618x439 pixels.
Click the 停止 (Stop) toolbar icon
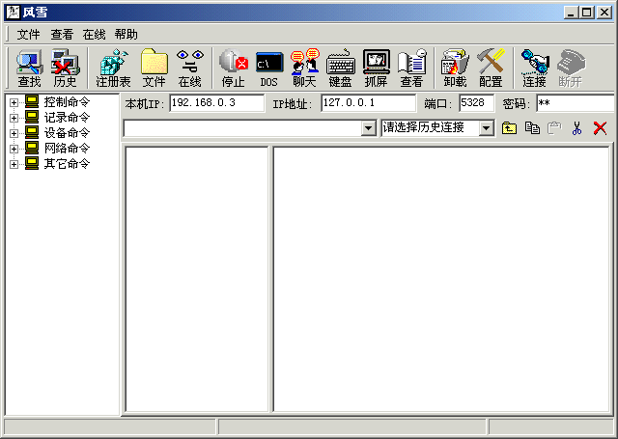point(234,69)
